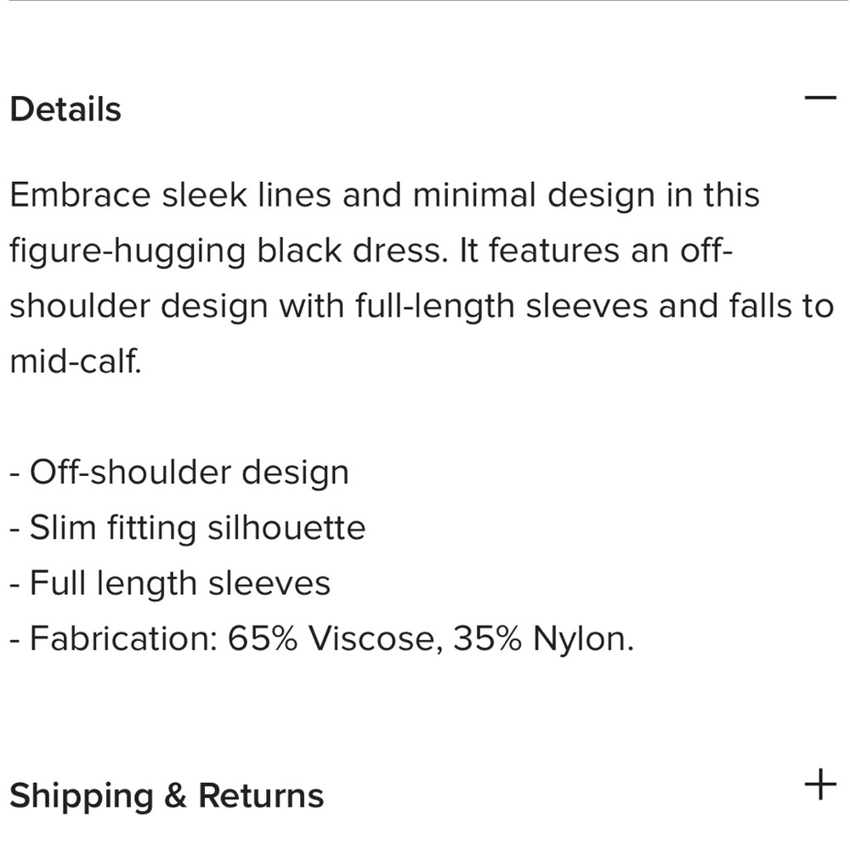Click the Details section heading

[65, 110]
